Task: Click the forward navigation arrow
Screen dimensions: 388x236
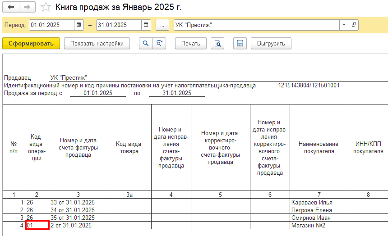Action: click(x=27, y=8)
